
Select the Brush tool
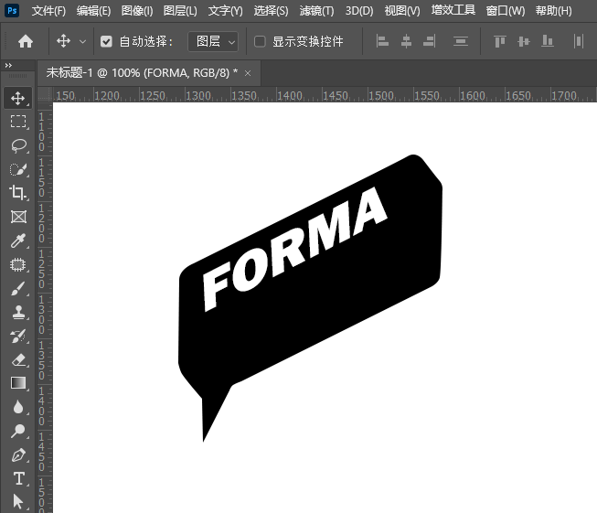click(18, 289)
